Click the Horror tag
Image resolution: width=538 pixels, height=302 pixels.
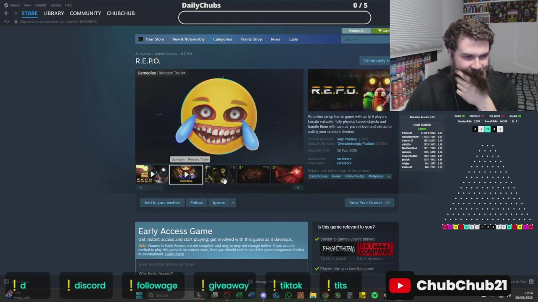point(336,176)
